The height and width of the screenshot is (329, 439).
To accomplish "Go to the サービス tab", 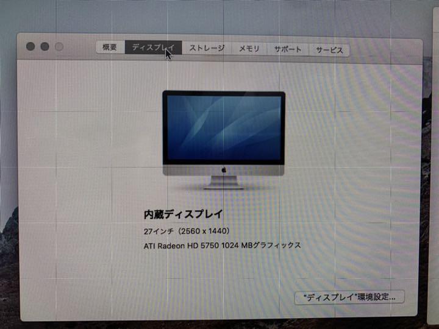I will 329,51.
